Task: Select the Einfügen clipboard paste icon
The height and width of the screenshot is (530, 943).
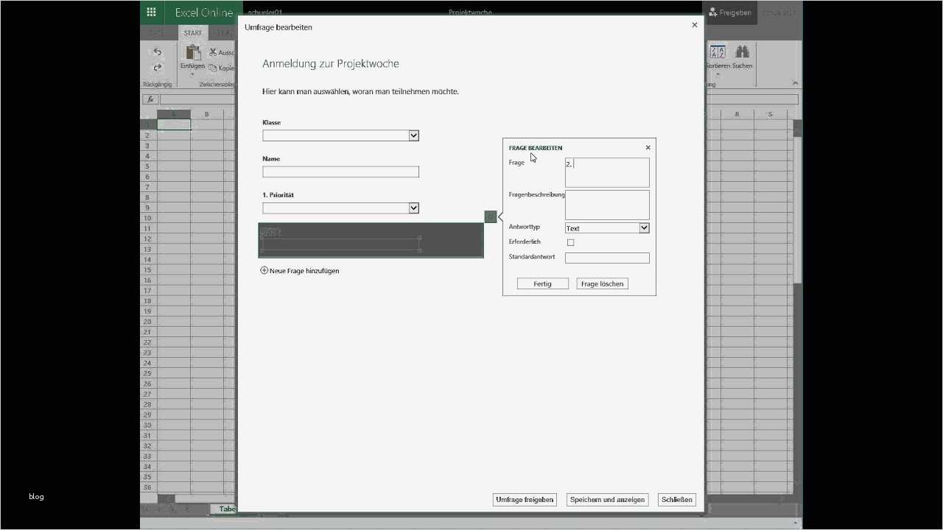Action: [x=193, y=54]
